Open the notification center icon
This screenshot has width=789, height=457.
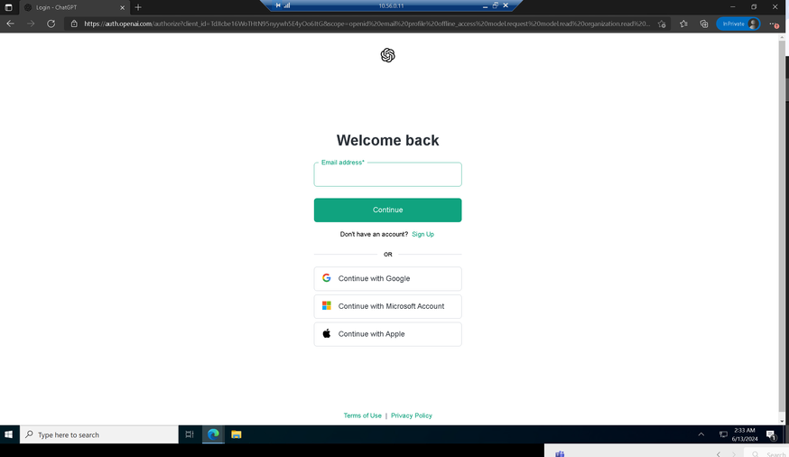coord(771,434)
